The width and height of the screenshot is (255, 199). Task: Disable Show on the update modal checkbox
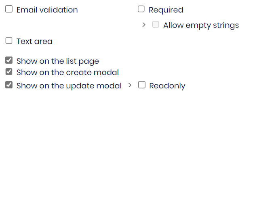pyautogui.click(x=9, y=85)
